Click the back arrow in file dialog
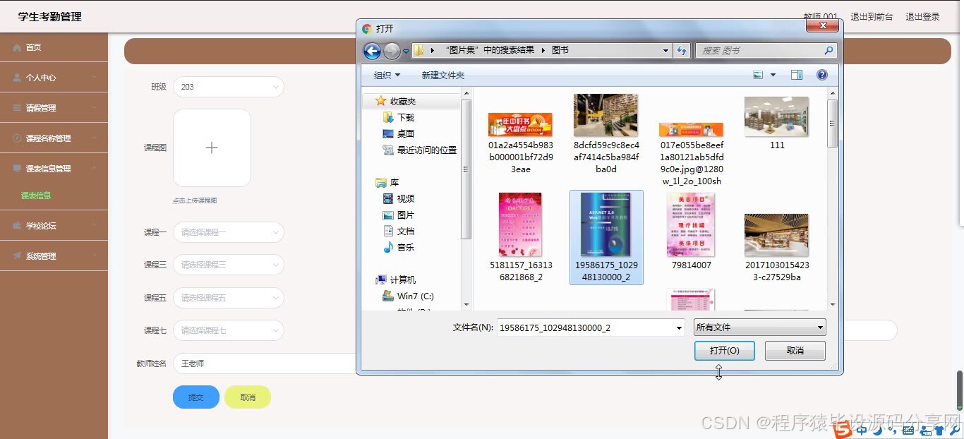Viewport: 964px width, 439px height. click(372, 51)
